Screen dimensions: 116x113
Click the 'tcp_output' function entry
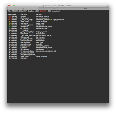pos(24,34)
